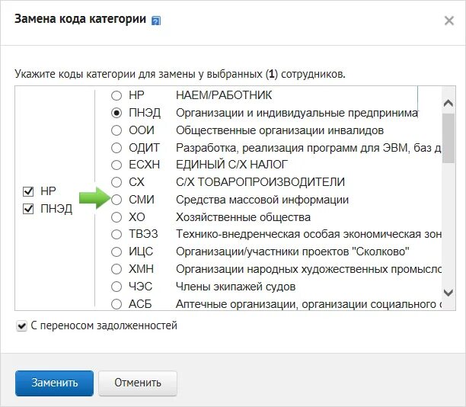Click the scrollbar down arrow

point(448,293)
